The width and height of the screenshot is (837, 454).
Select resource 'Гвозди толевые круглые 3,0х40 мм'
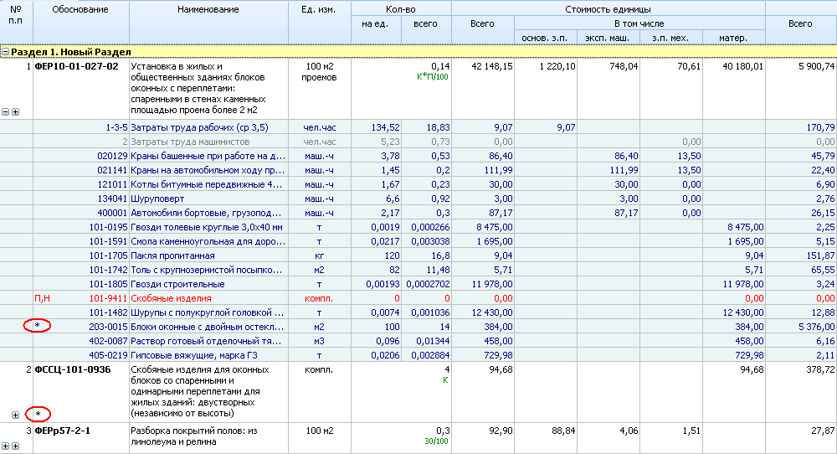point(418,227)
